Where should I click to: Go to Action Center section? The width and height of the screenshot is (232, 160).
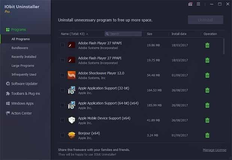21,113
